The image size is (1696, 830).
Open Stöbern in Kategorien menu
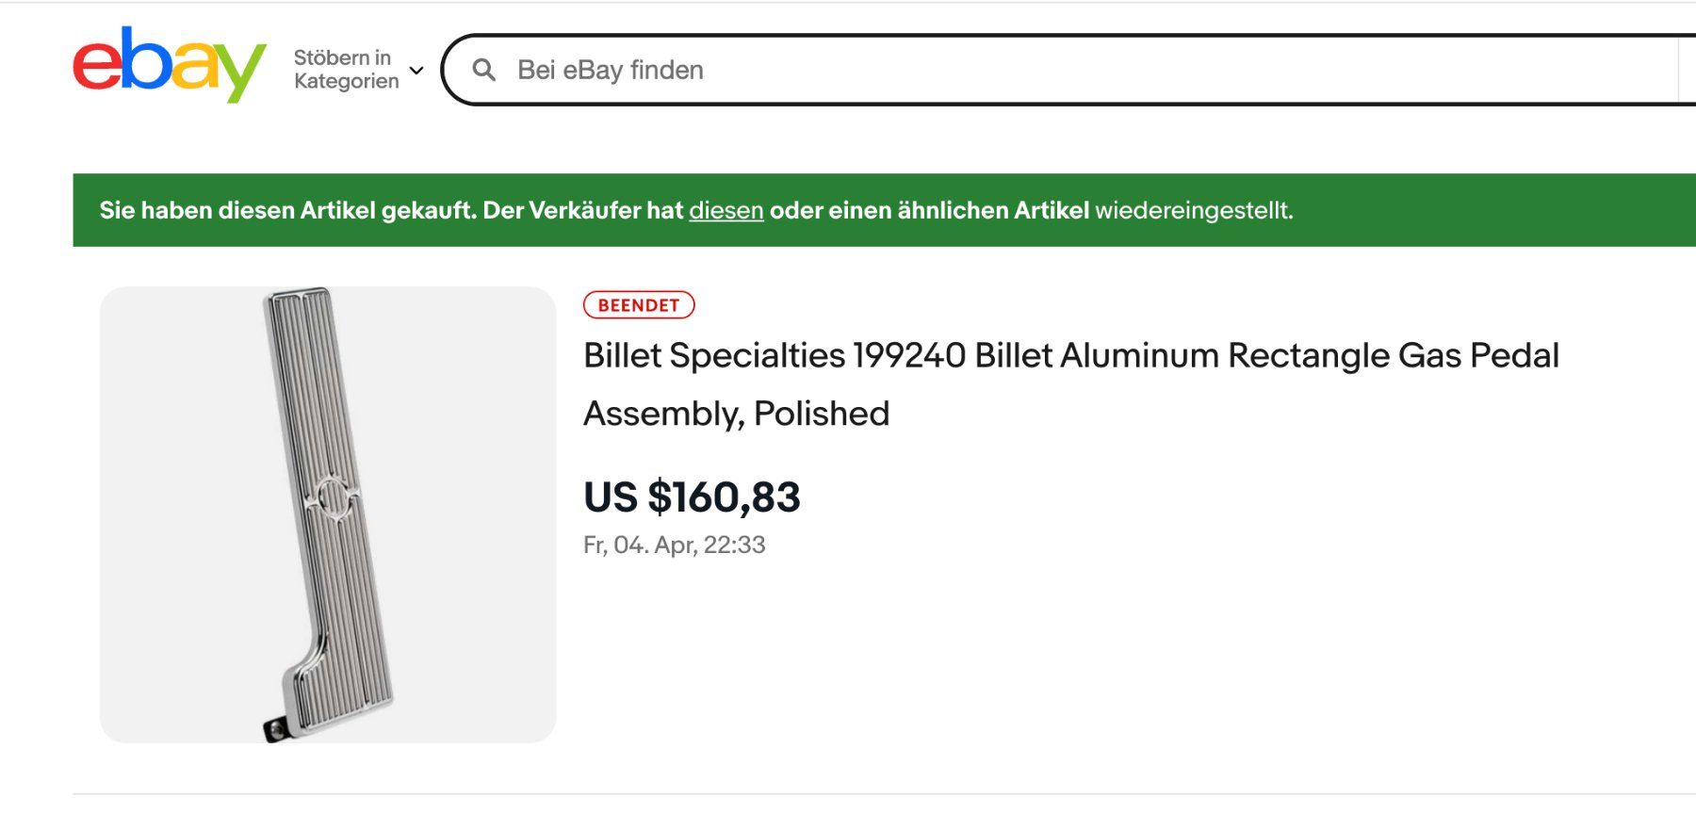point(346,69)
